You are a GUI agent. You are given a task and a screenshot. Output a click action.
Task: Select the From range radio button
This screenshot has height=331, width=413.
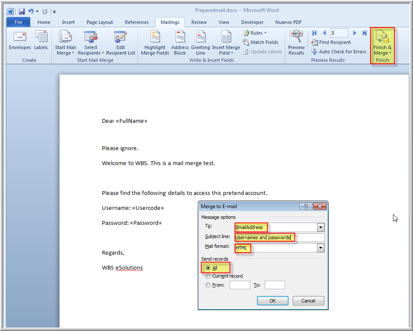pos(208,285)
